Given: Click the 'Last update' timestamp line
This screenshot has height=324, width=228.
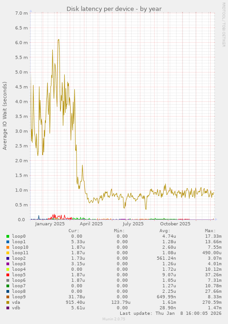Looking at the screenshot, I should pyautogui.click(x=171, y=313).
